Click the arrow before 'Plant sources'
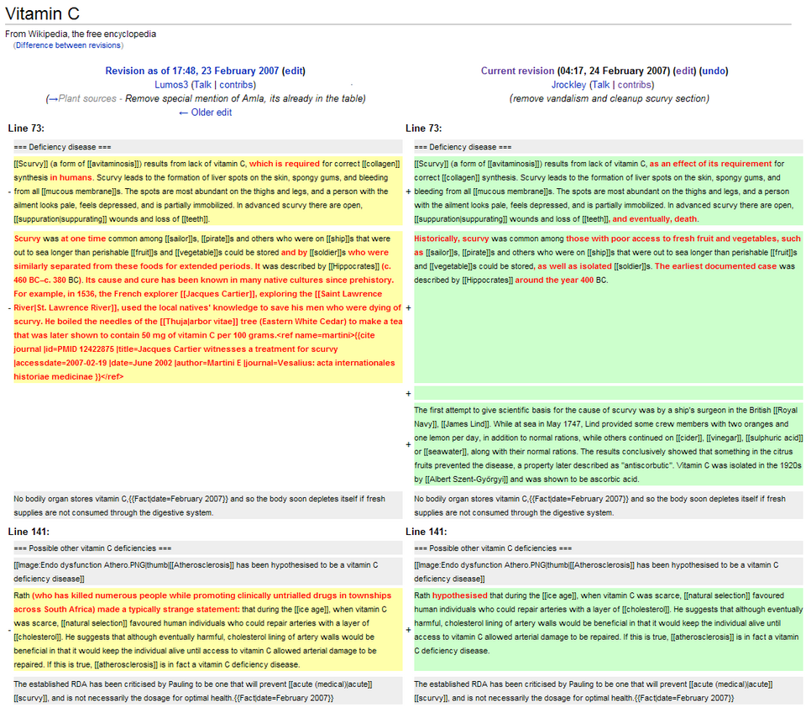806x708 pixels. pos(54,99)
